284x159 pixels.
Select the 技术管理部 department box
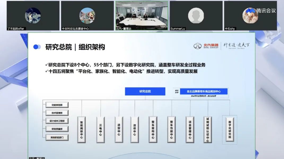57,113
